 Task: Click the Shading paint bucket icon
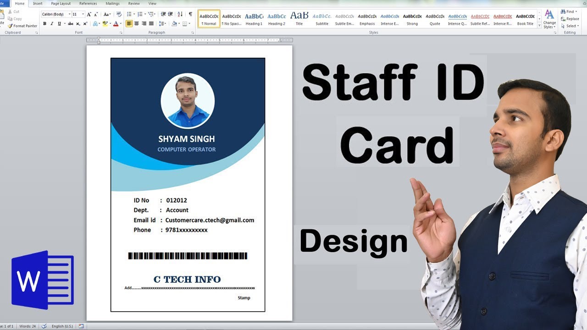(x=174, y=23)
